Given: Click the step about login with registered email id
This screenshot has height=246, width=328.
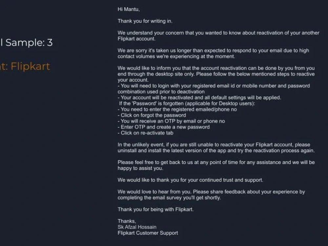Looking at the screenshot, I should pyautogui.click(x=214, y=89).
